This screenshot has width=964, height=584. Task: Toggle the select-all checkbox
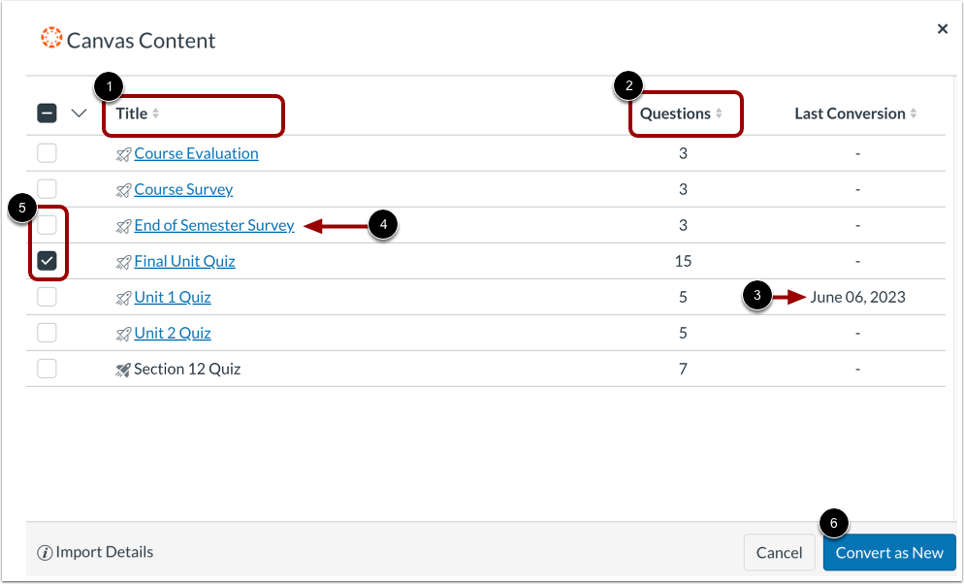tap(47, 113)
